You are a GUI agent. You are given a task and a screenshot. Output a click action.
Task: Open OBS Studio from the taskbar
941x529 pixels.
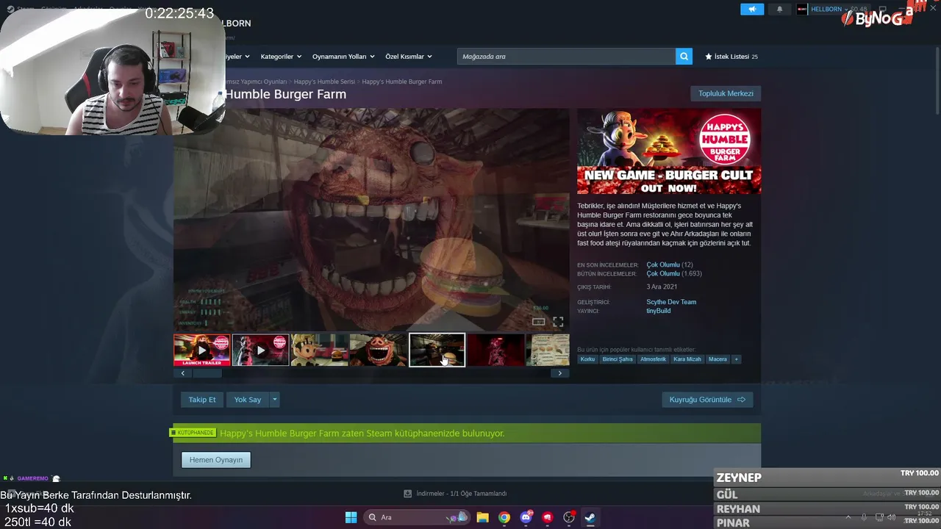coord(568,517)
